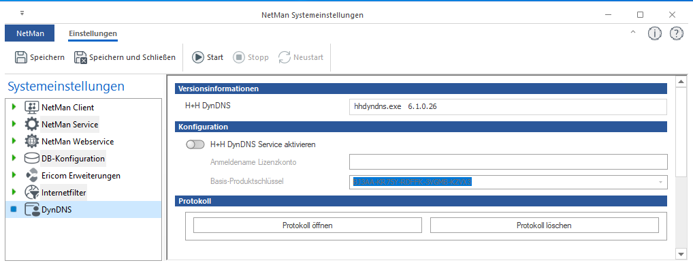Click the Anmeldename Lizenzkonto input field
693x265 pixels.
click(x=508, y=162)
